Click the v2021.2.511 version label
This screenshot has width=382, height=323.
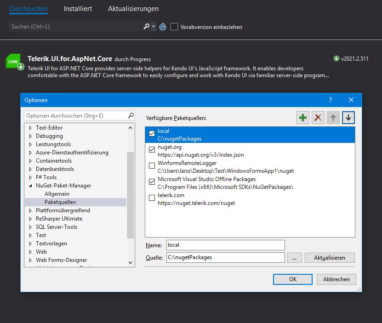[355, 58]
